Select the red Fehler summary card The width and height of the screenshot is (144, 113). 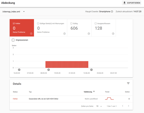22,28
